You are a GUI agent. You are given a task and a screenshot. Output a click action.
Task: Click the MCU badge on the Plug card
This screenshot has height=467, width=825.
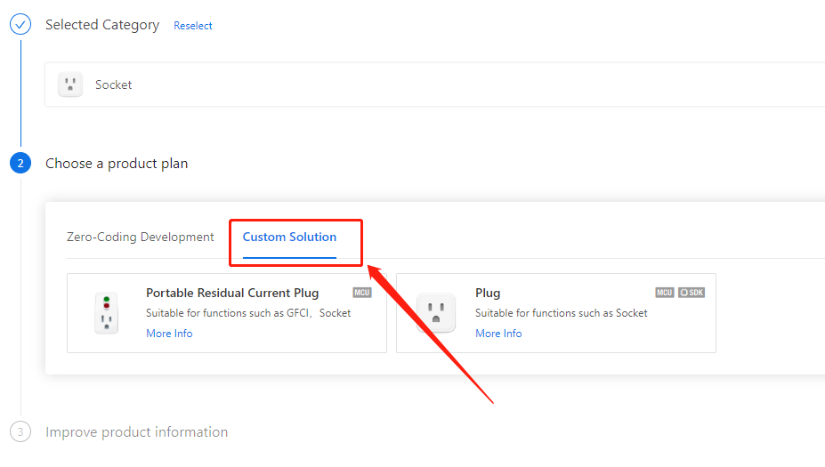(x=665, y=293)
